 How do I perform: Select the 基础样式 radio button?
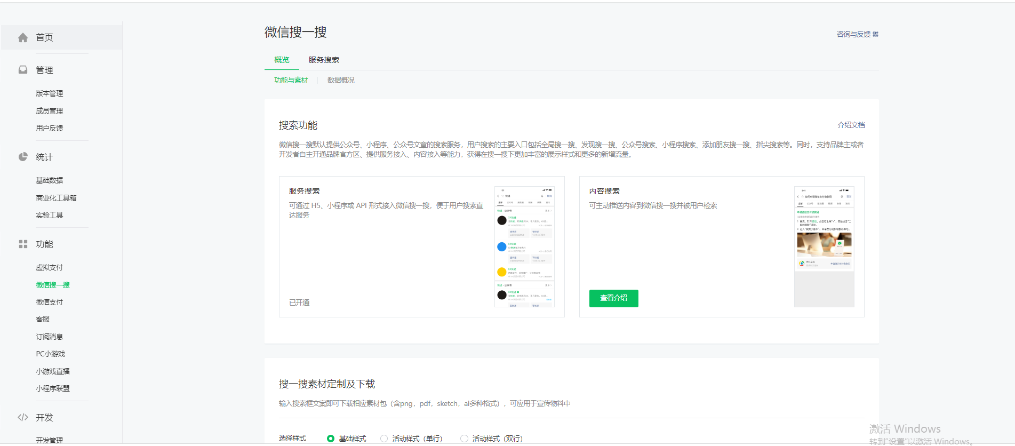(331, 439)
